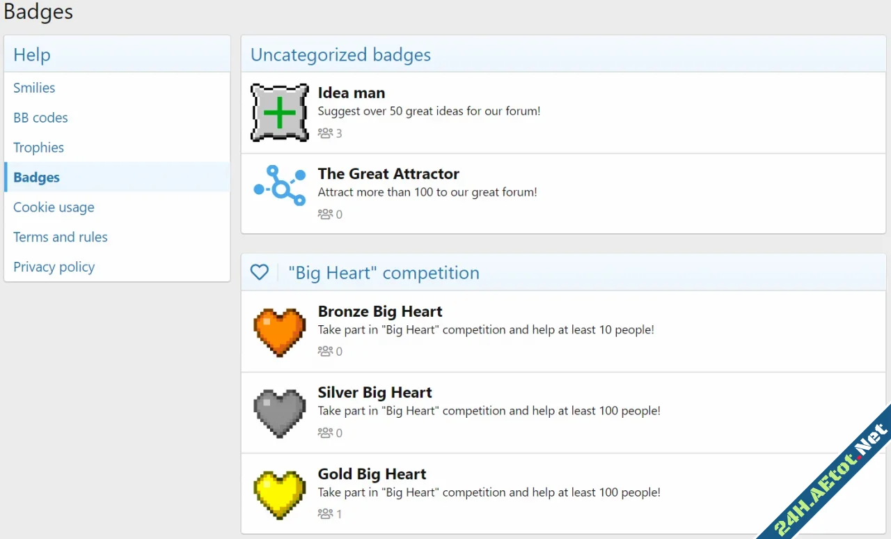Click the heart icon beside competition title
The height and width of the screenshot is (539, 891).
click(259, 272)
